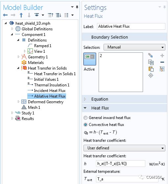Click the Boundary Selection section header
The image size is (168, 184).
[124, 37]
